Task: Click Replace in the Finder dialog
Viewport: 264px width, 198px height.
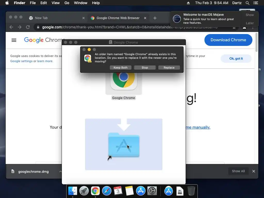Action: [169, 68]
